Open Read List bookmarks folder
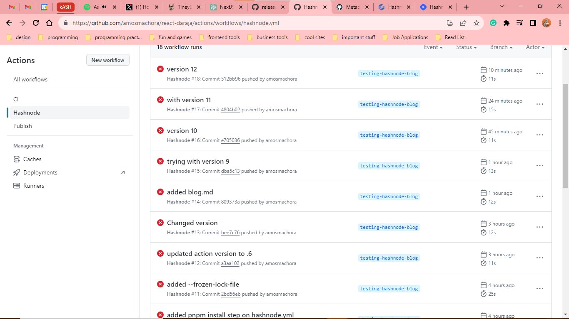Viewport: 569px width, 319px height. click(x=450, y=37)
